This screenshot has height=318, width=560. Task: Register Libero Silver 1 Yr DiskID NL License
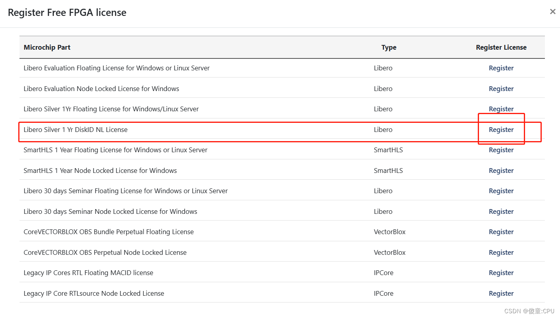tap(501, 130)
